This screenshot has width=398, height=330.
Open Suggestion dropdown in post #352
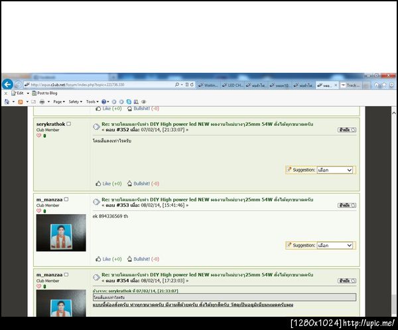tap(335, 170)
